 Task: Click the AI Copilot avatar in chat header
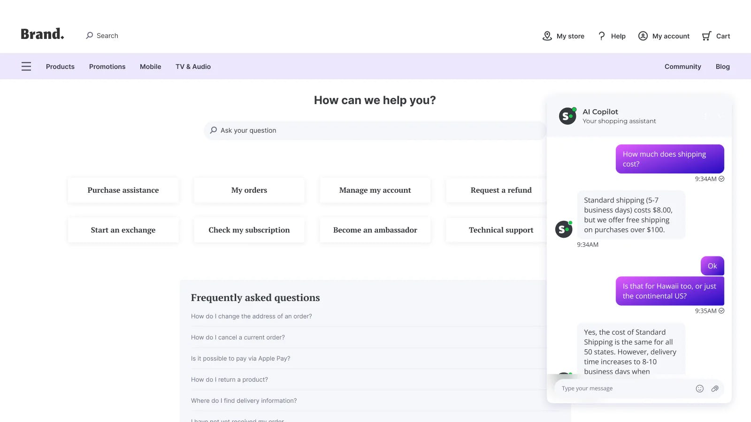point(567,116)
